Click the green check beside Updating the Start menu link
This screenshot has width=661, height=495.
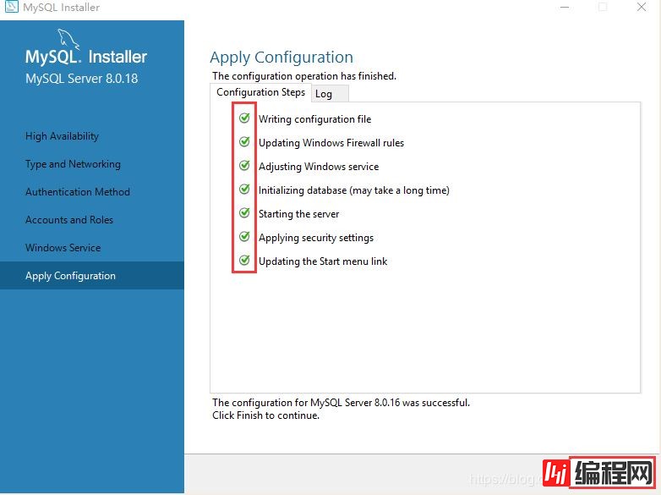coord(244,260)
